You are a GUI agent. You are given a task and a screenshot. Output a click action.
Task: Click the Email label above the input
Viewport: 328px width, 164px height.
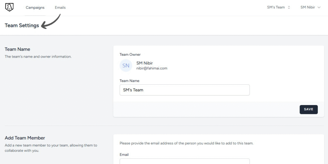pyautogui.click(x=124, y=155)
